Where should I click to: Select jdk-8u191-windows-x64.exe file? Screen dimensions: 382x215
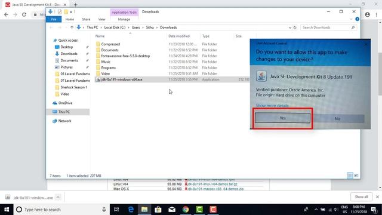tap(122, 79)
